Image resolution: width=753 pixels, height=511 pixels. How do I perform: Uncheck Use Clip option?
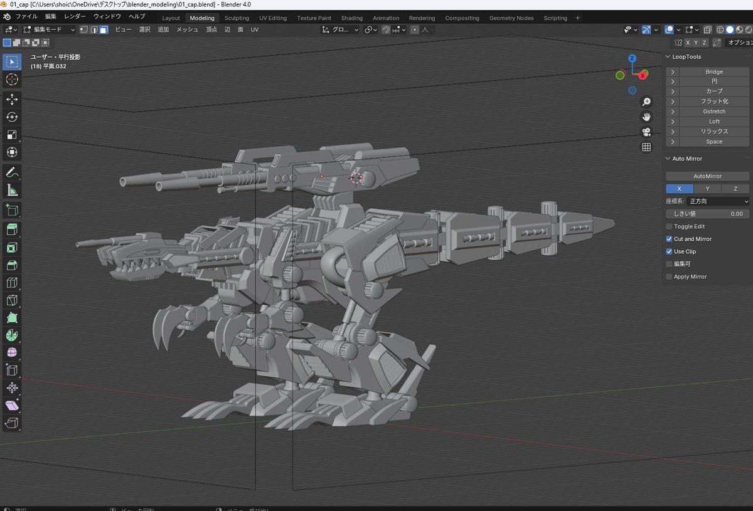669,251
